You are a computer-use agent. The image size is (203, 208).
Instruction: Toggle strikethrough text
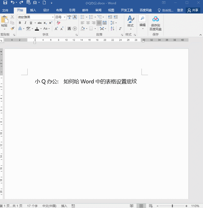point(40,23)
